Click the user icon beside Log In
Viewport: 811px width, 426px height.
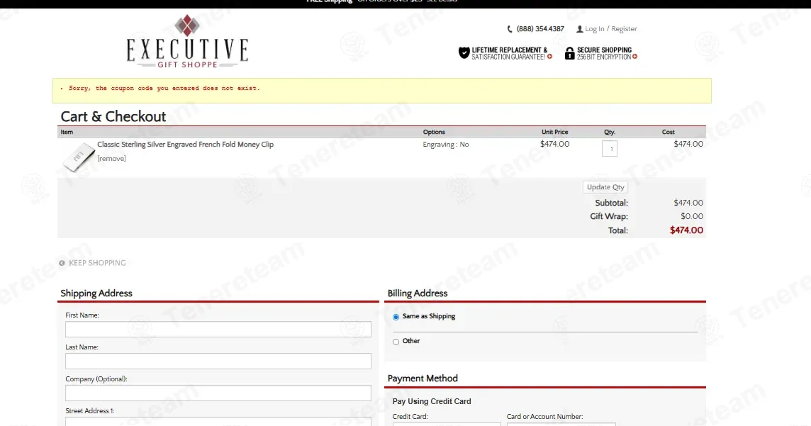coord(580,29)
